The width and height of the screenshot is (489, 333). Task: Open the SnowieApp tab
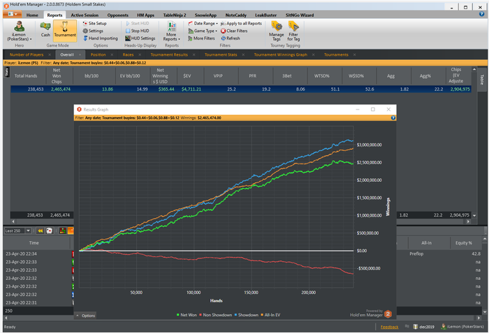coord(205,15)
